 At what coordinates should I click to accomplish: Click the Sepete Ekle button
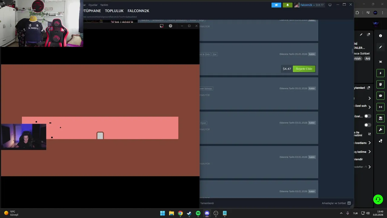(x=304, y=69)
